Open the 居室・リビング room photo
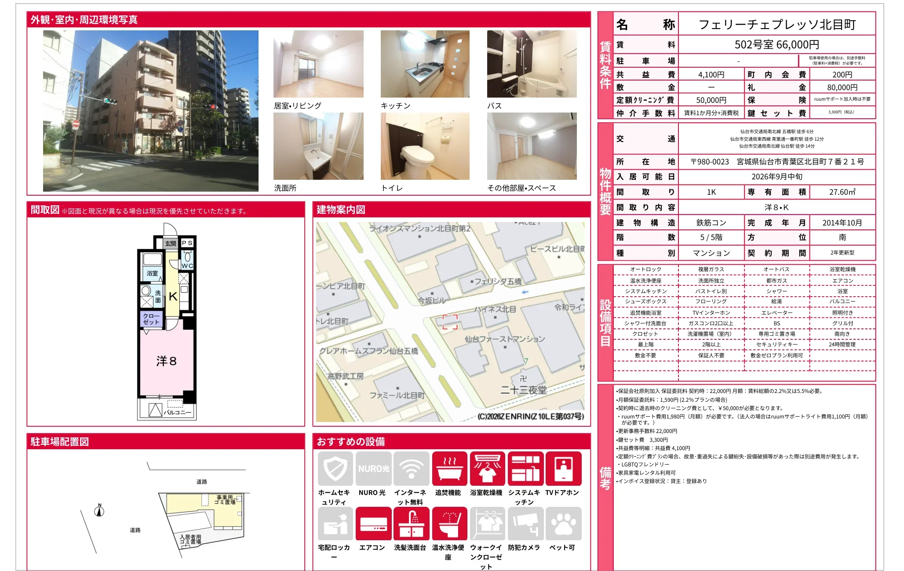This screenshot has width=904, height=571. pyautogui.click(x=318, y=64)
